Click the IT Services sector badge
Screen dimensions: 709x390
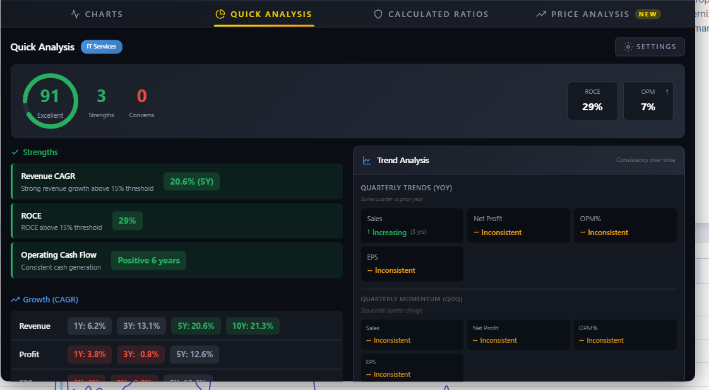(x=101, y=47)
